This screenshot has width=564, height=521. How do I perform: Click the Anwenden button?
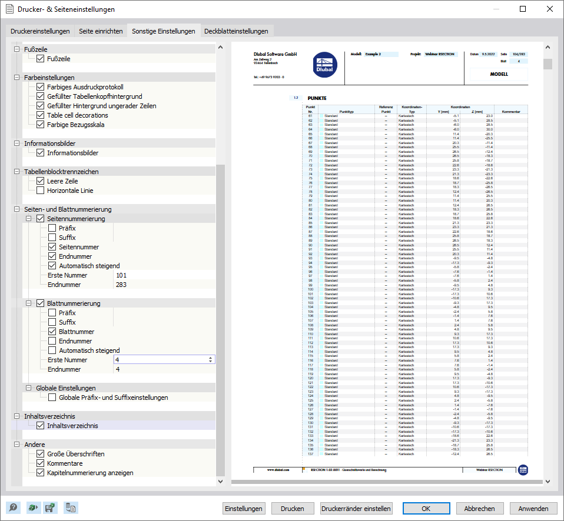[x=533, y=509]
